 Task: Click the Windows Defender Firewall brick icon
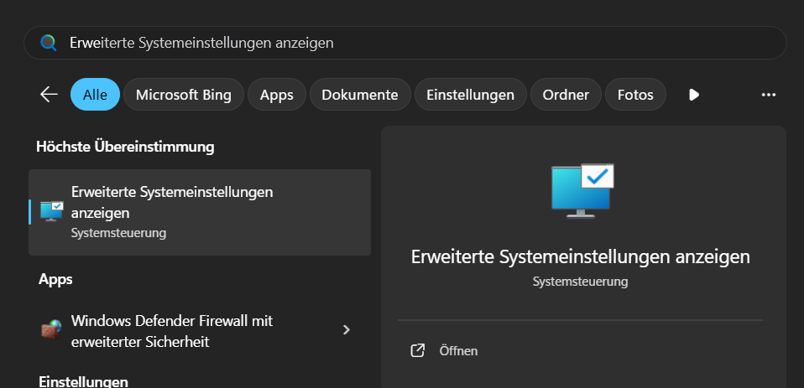point(51,330)
